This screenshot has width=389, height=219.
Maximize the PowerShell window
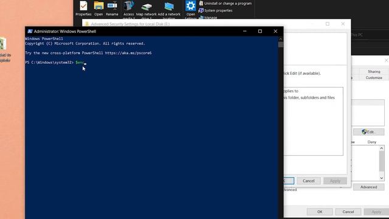[260, 31]
